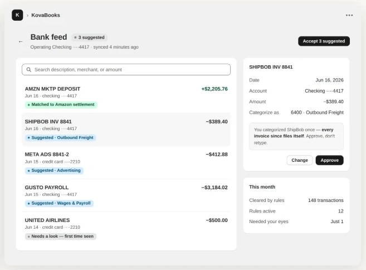Click the ShipBob categorization hint note
366x270 pixels.
296,136
